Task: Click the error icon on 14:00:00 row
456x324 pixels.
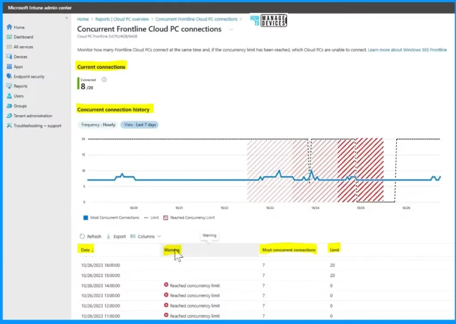Action: [166, 285]
